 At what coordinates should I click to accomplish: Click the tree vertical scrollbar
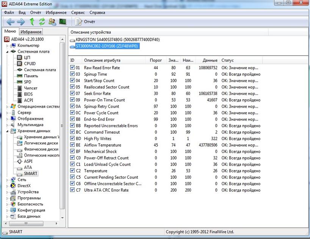point(62,126)
